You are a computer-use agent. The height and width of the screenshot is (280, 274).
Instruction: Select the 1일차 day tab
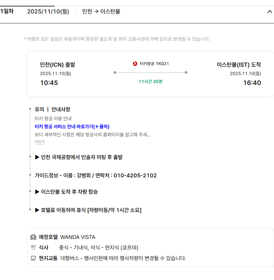7,12
